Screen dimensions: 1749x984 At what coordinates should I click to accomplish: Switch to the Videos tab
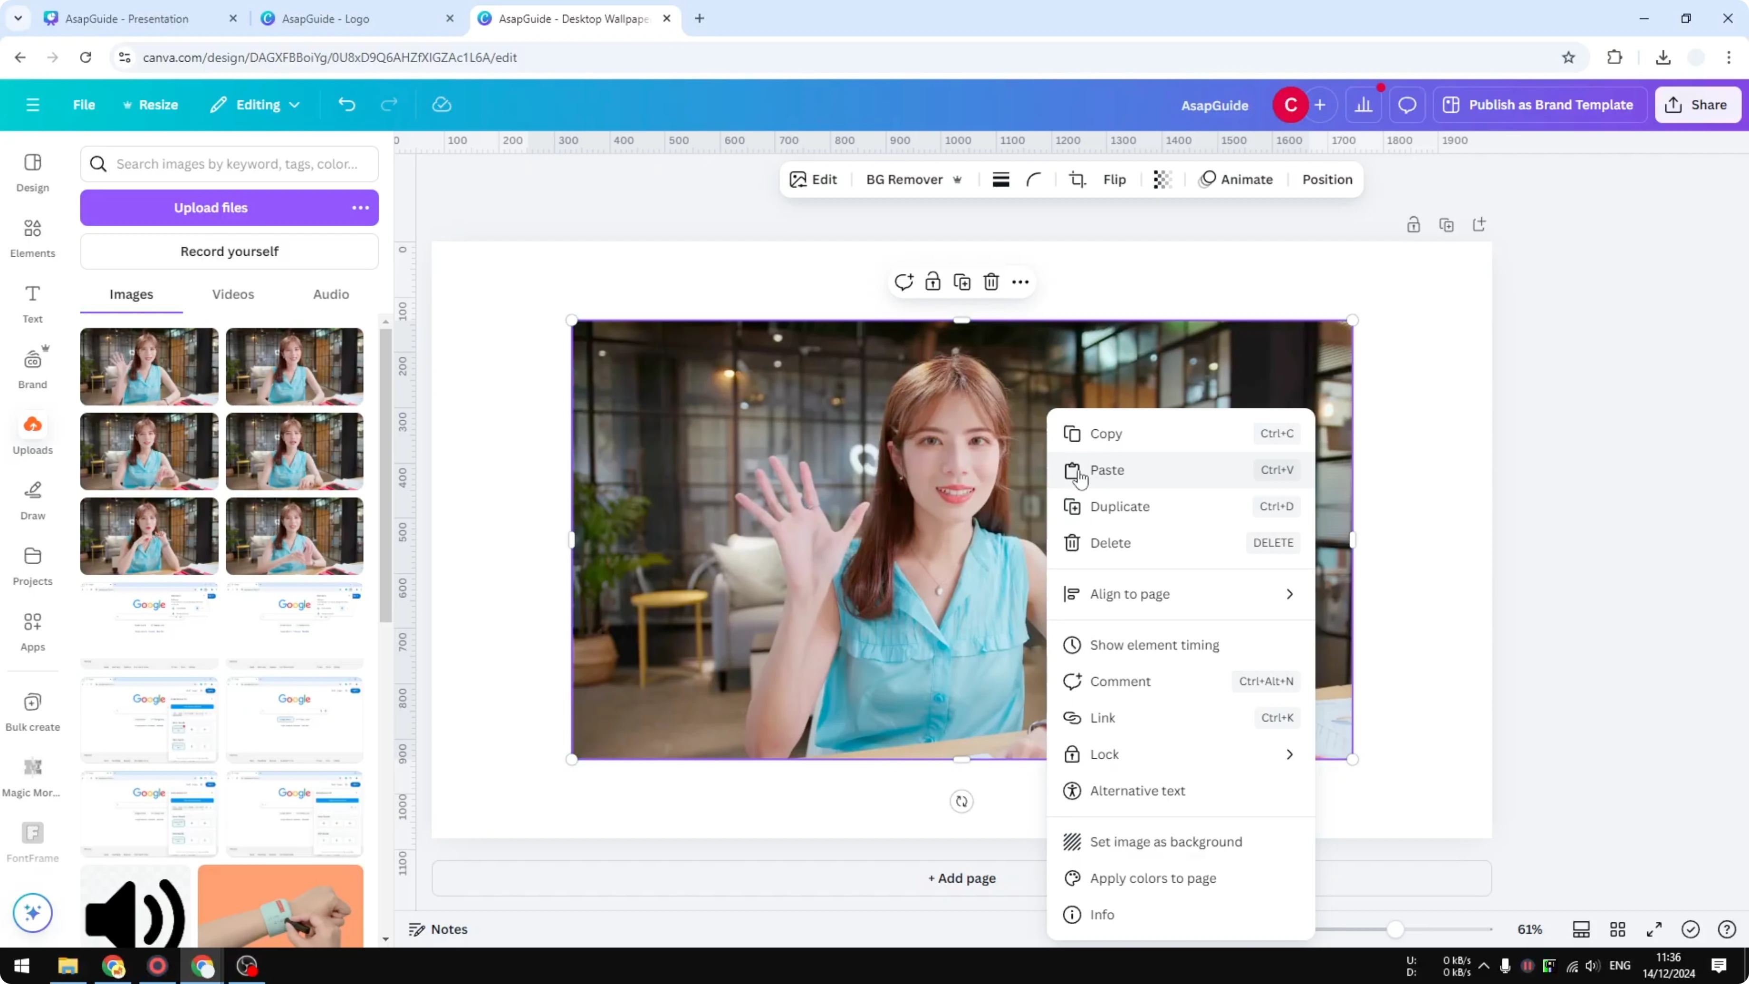(x=233, y=294)
